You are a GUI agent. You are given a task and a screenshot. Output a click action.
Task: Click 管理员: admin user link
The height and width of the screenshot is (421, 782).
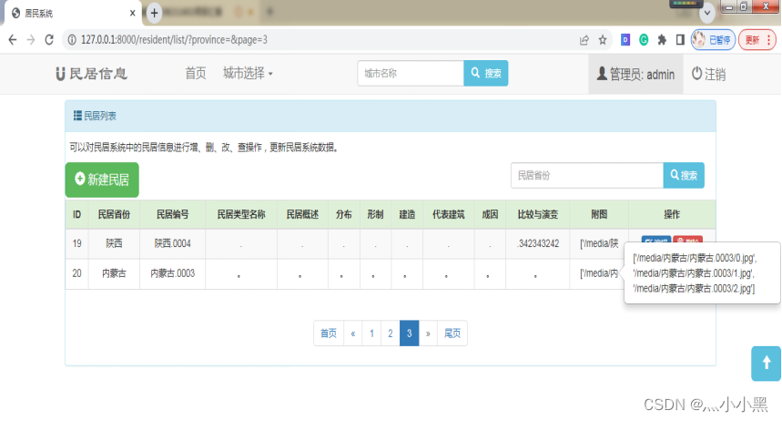tap(635, 75)
